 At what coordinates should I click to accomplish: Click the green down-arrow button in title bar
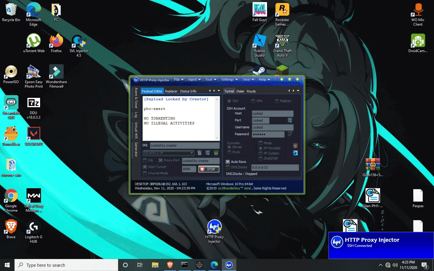(x=281, y=79)
